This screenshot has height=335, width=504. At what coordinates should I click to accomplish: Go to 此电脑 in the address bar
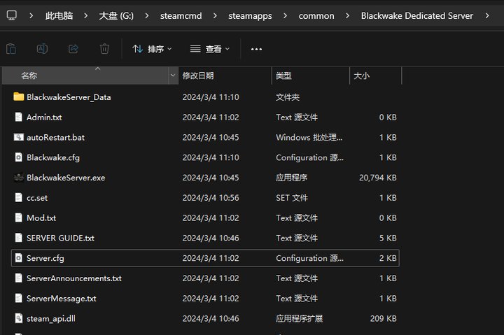tap(59, 15)
